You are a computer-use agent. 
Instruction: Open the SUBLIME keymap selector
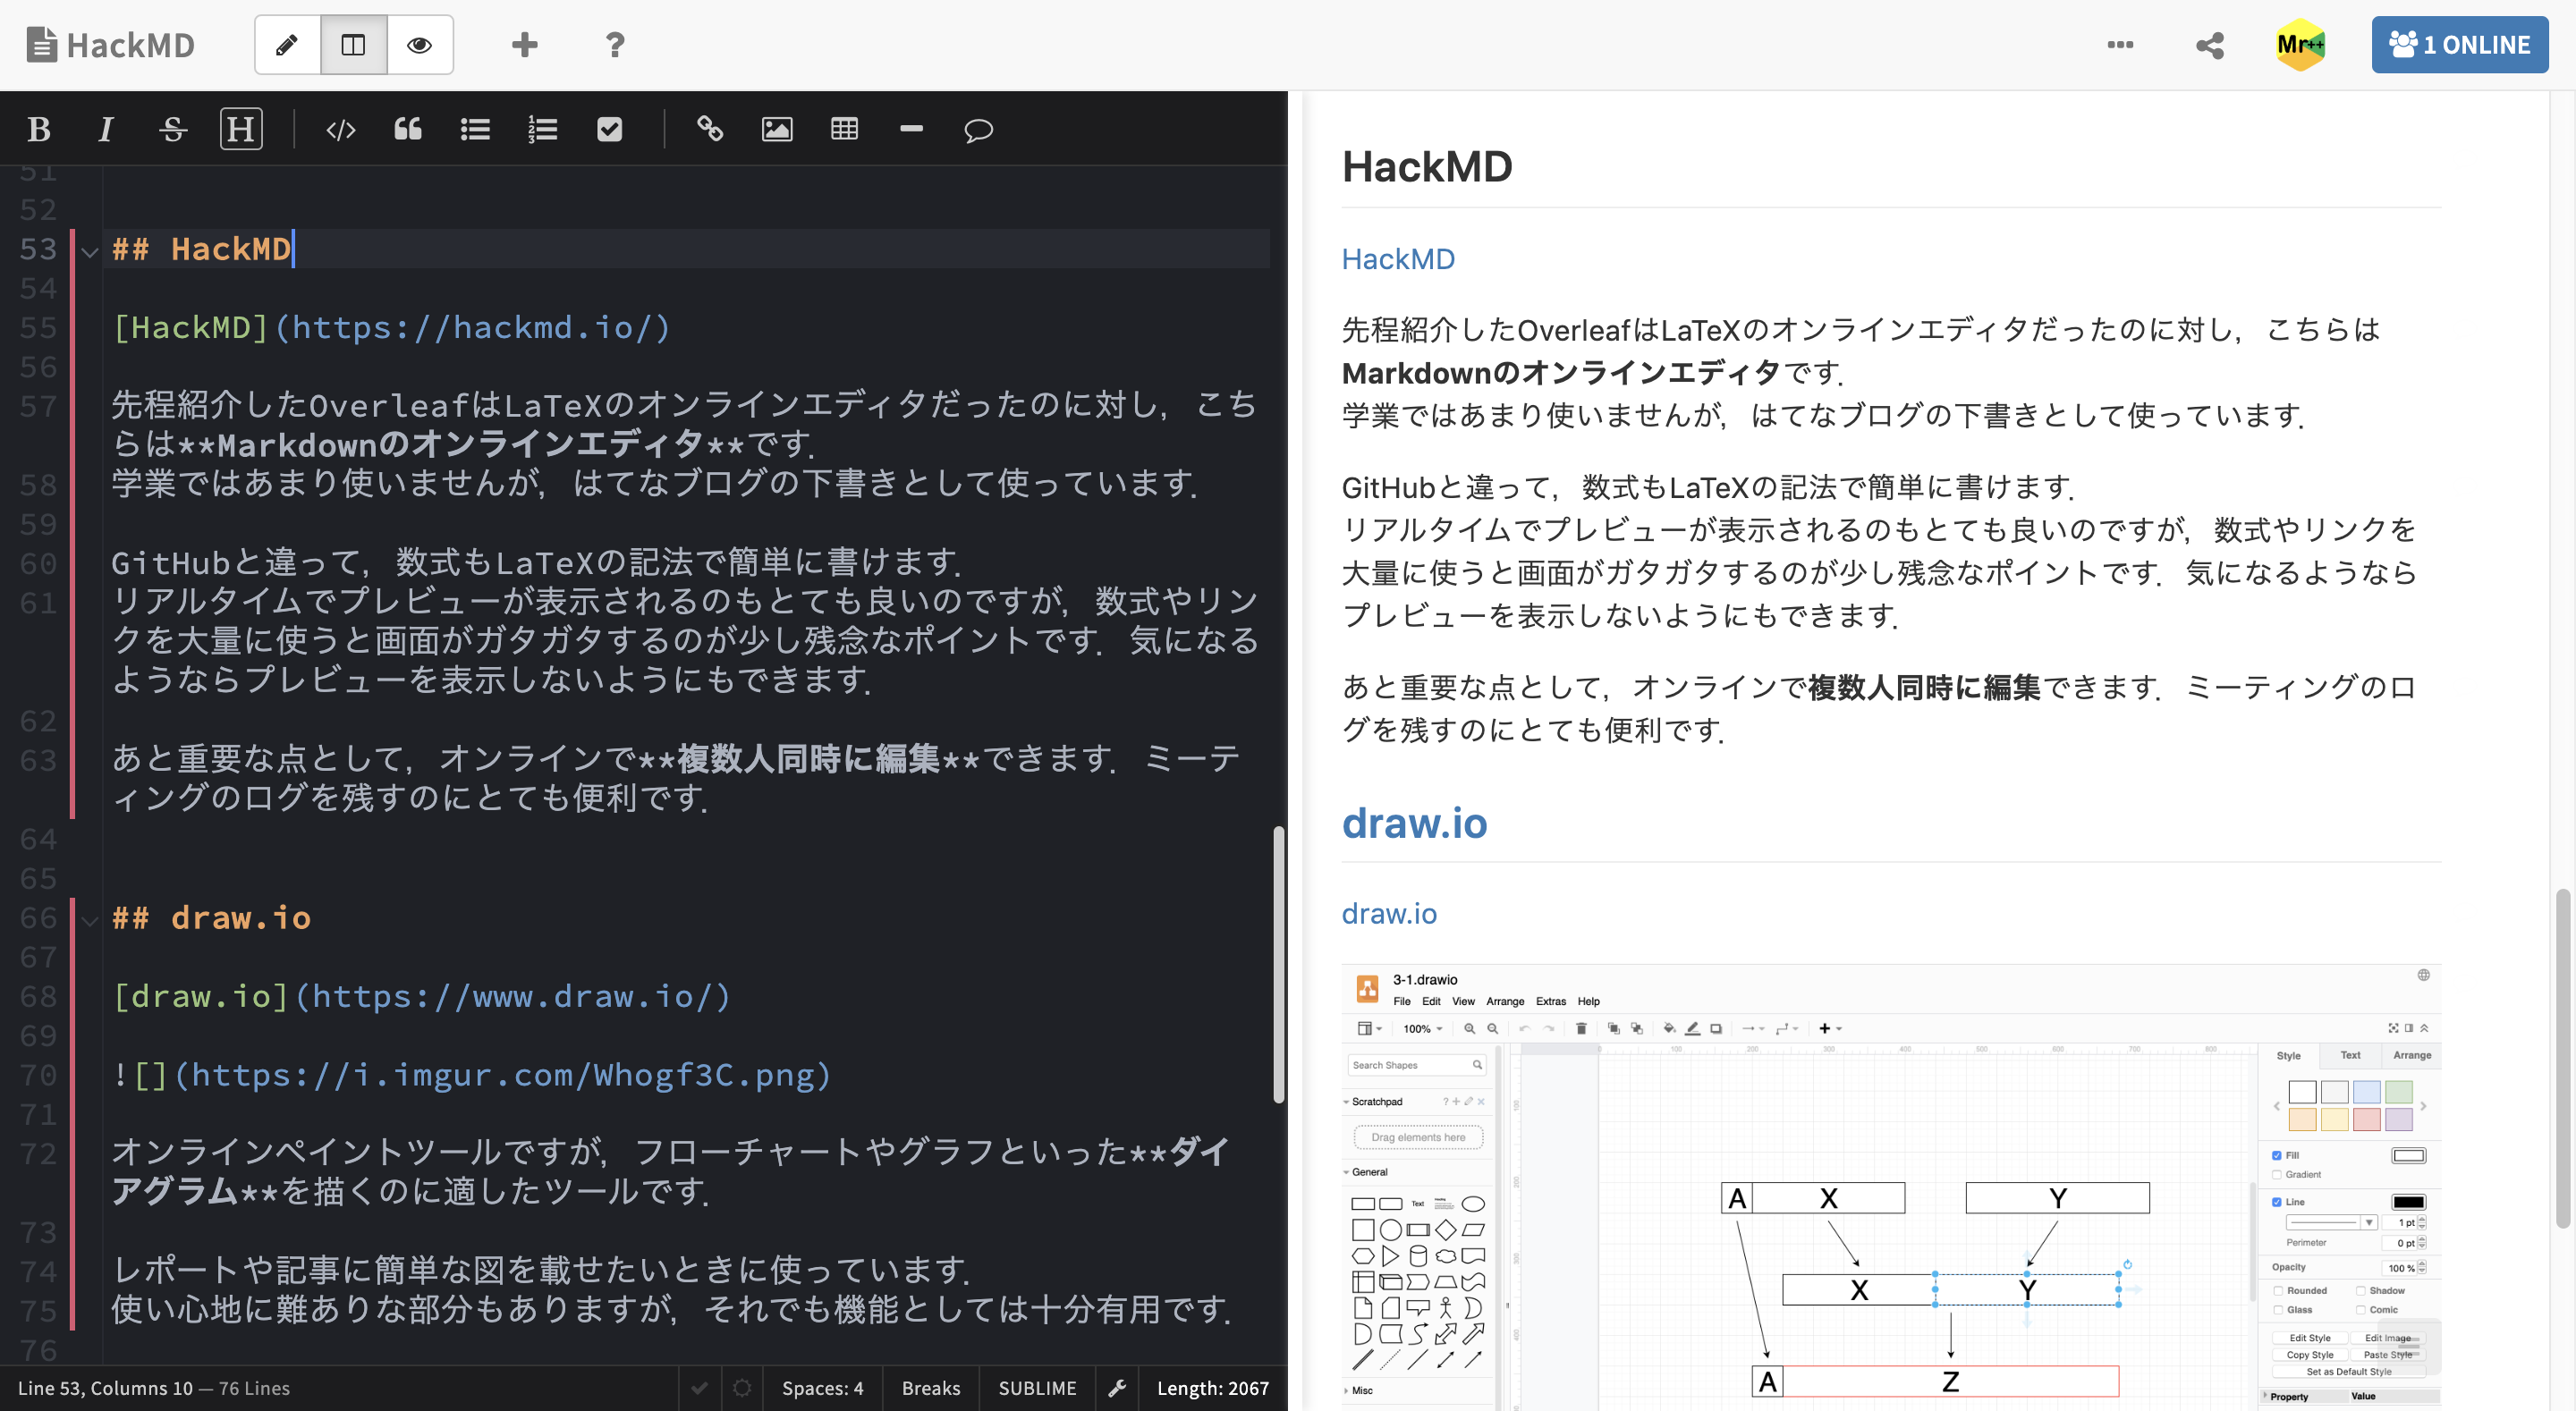tap(1037, 1388)
